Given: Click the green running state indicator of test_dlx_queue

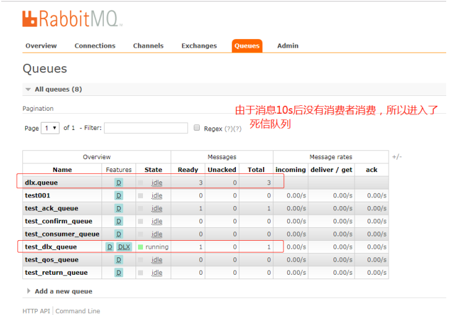Looking at the screenshot, I should [x=140, y=247].
